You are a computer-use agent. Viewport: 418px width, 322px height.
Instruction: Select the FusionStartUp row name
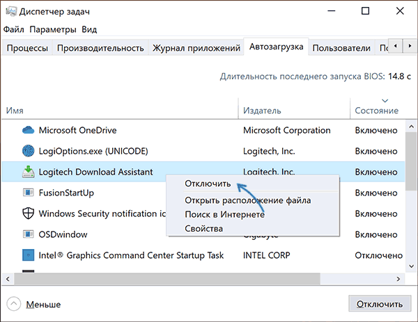coord(66,193)
